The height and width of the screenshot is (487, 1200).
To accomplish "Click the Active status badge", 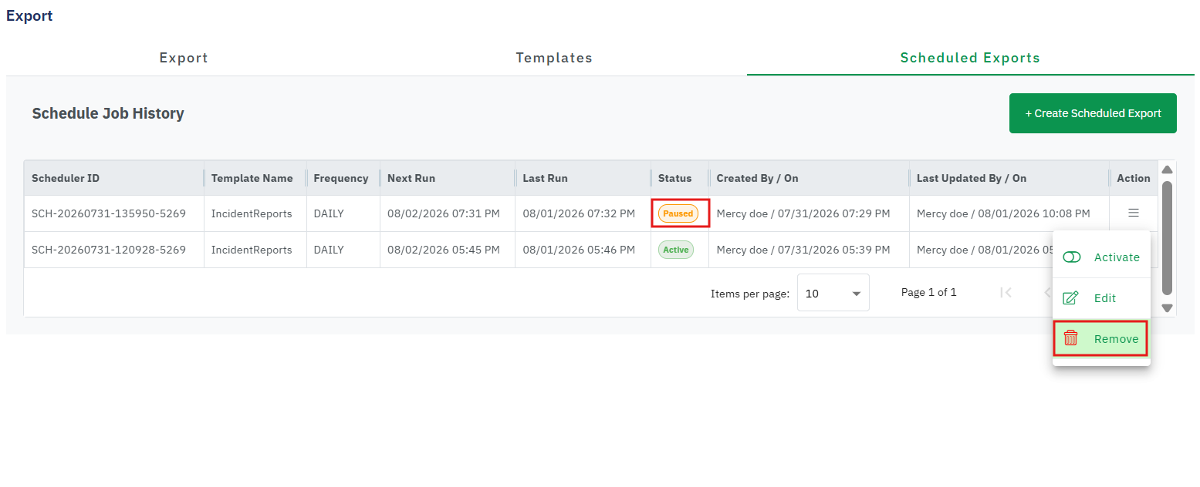I will coord(676,250).
